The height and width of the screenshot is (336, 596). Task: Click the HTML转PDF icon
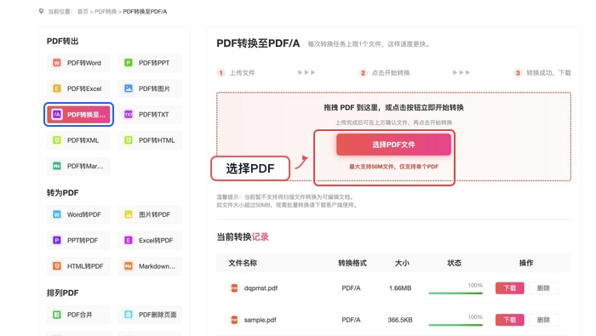[x=57, y=266]
